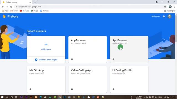Click the platform icon on My Otp App card
This screenshot has height=99, width=177.
click(x=30, y=89)
